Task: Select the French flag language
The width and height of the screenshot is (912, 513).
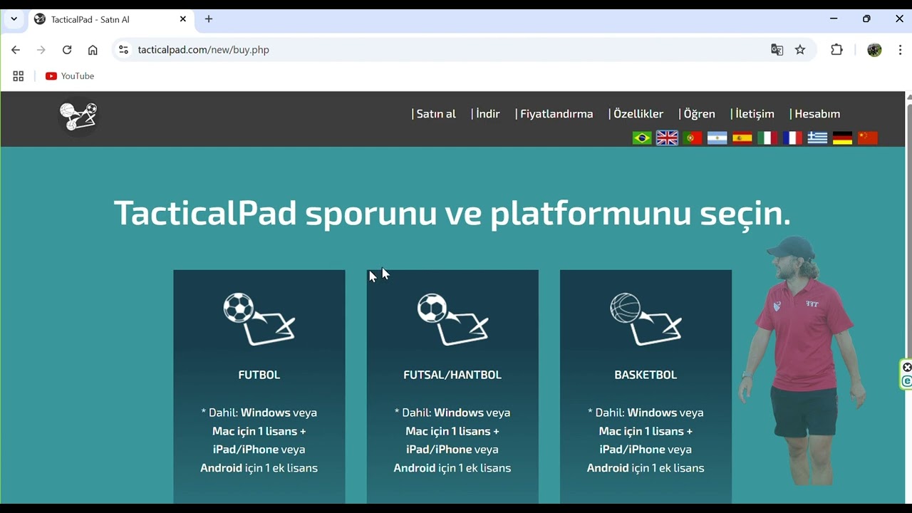Action: (x=792, y=138)
